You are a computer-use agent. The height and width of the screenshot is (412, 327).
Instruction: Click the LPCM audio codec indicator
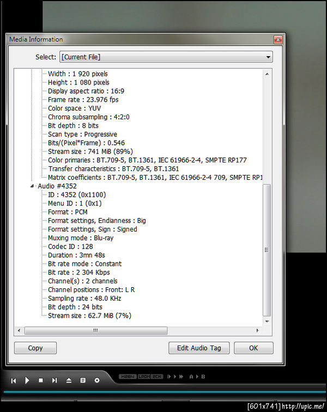(144, 377)
